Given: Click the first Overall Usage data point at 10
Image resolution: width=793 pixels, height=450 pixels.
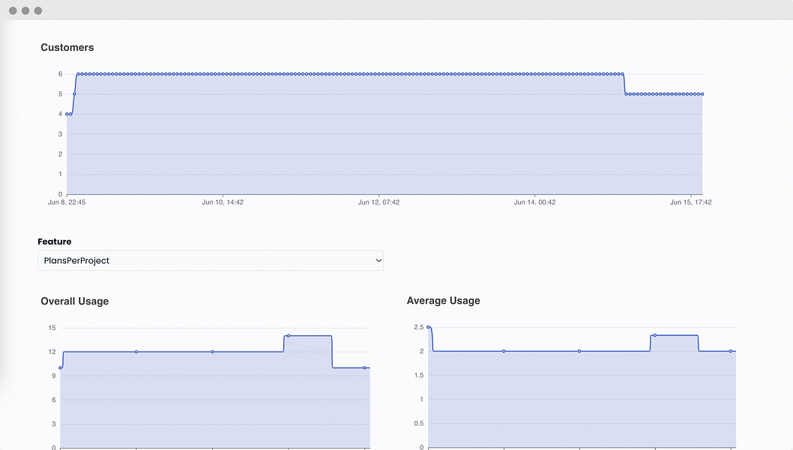Looking at the screenshot, I should point(60,368).
